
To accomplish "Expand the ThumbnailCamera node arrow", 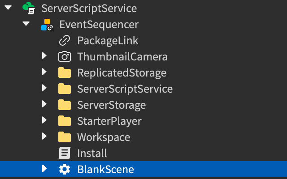I will pos(44,56).
